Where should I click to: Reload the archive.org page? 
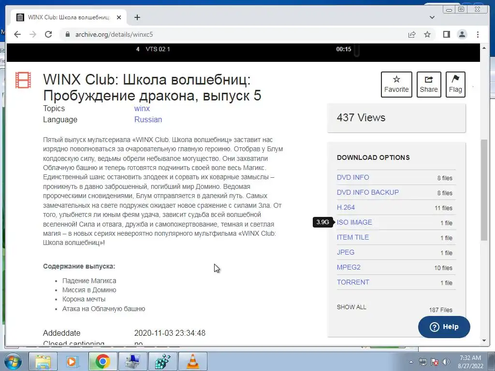pyautogui.click(x=48, y=34)
